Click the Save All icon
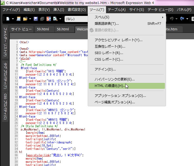Viewport: 194px width, 166px height. (x=42, y=19)
